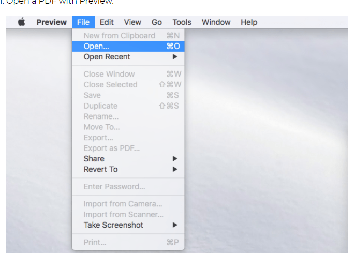Choose Import from Camera... item
Image resolution: width=355 pixels, height=253 pixels.
pos(128,204)
